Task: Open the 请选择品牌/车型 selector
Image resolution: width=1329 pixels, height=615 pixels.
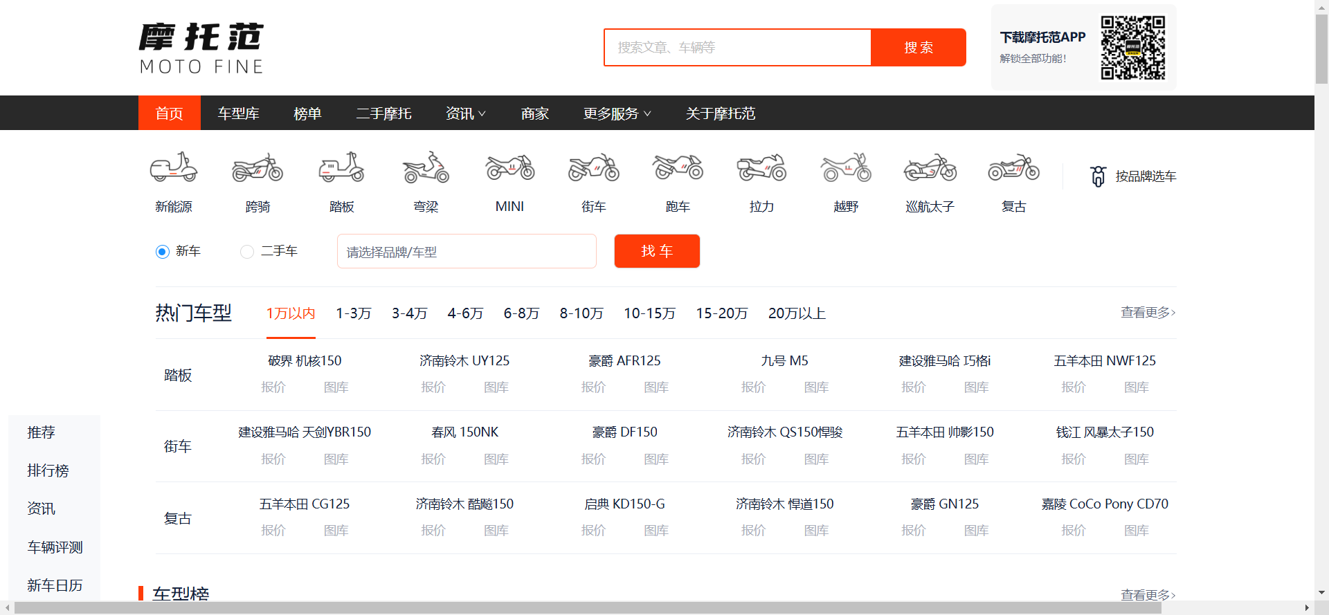Action: 467,251
